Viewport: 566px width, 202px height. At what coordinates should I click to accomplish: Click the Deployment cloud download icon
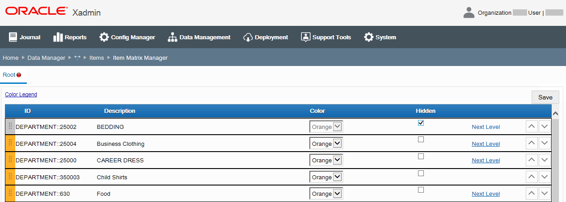pos(248,37)
